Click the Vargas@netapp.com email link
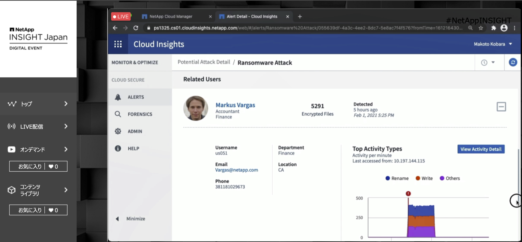This screenshot has height=242, width=522. point(236,170)
